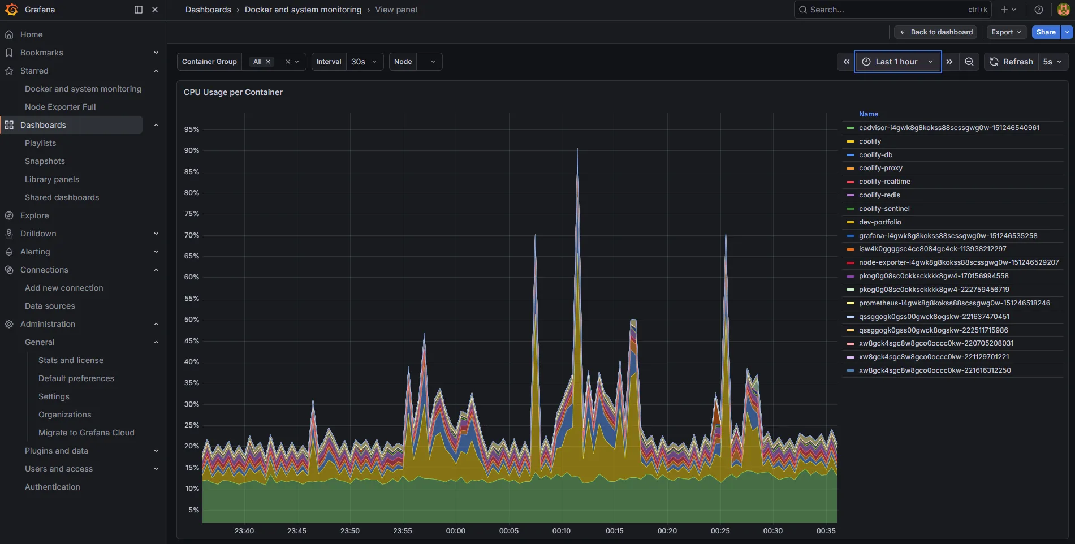Click Dashboards breadcrumb link
Viewport: 1075px width, 544px height.
tap(208, 10)
